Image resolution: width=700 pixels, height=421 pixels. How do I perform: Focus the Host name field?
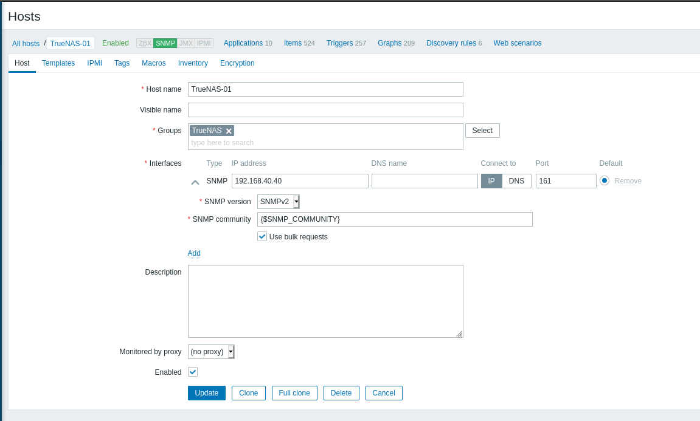[325, 89]
